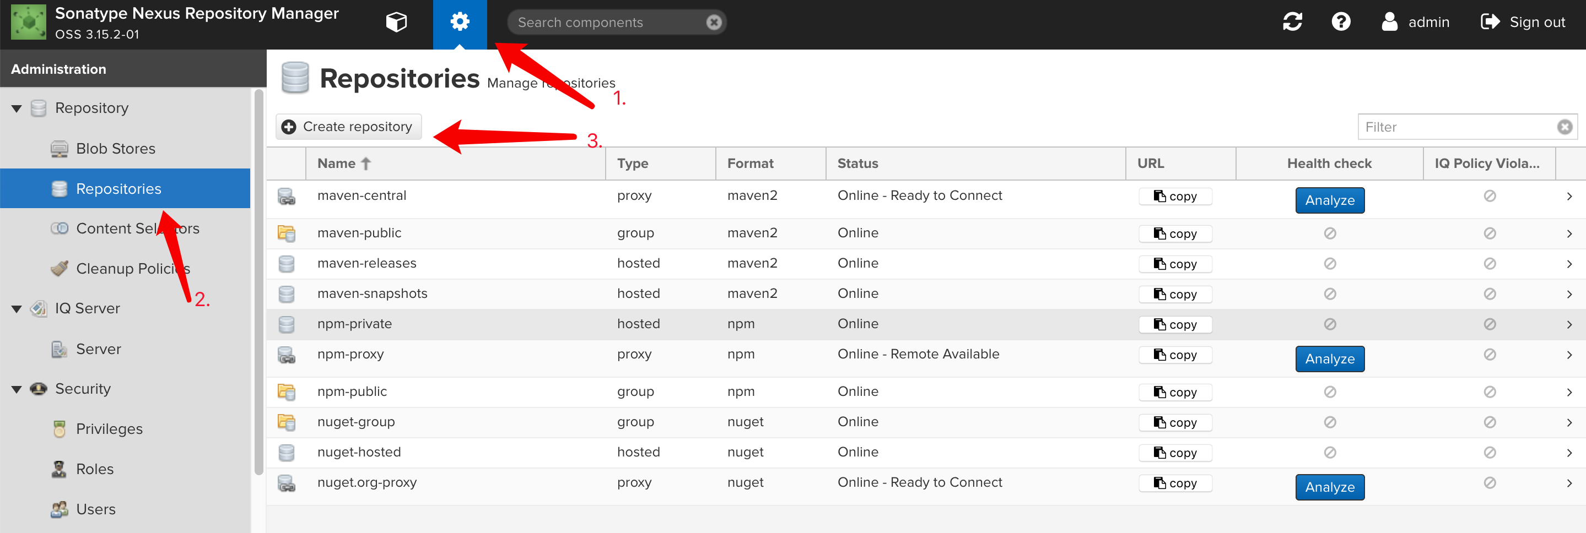
Task: Click the admin user account button
Action: (1416, 22)
